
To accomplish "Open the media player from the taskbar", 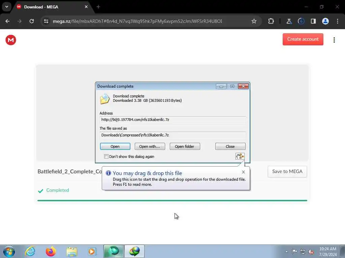I will point(92,251).
